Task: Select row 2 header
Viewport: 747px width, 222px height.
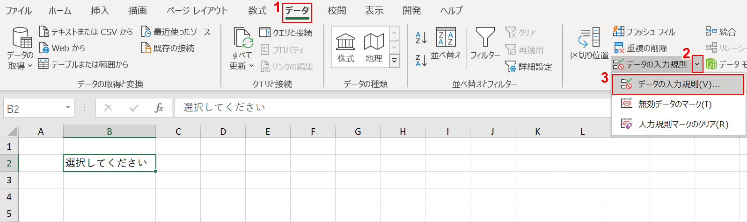Action: pyautogui.click(x=9, y=163)
